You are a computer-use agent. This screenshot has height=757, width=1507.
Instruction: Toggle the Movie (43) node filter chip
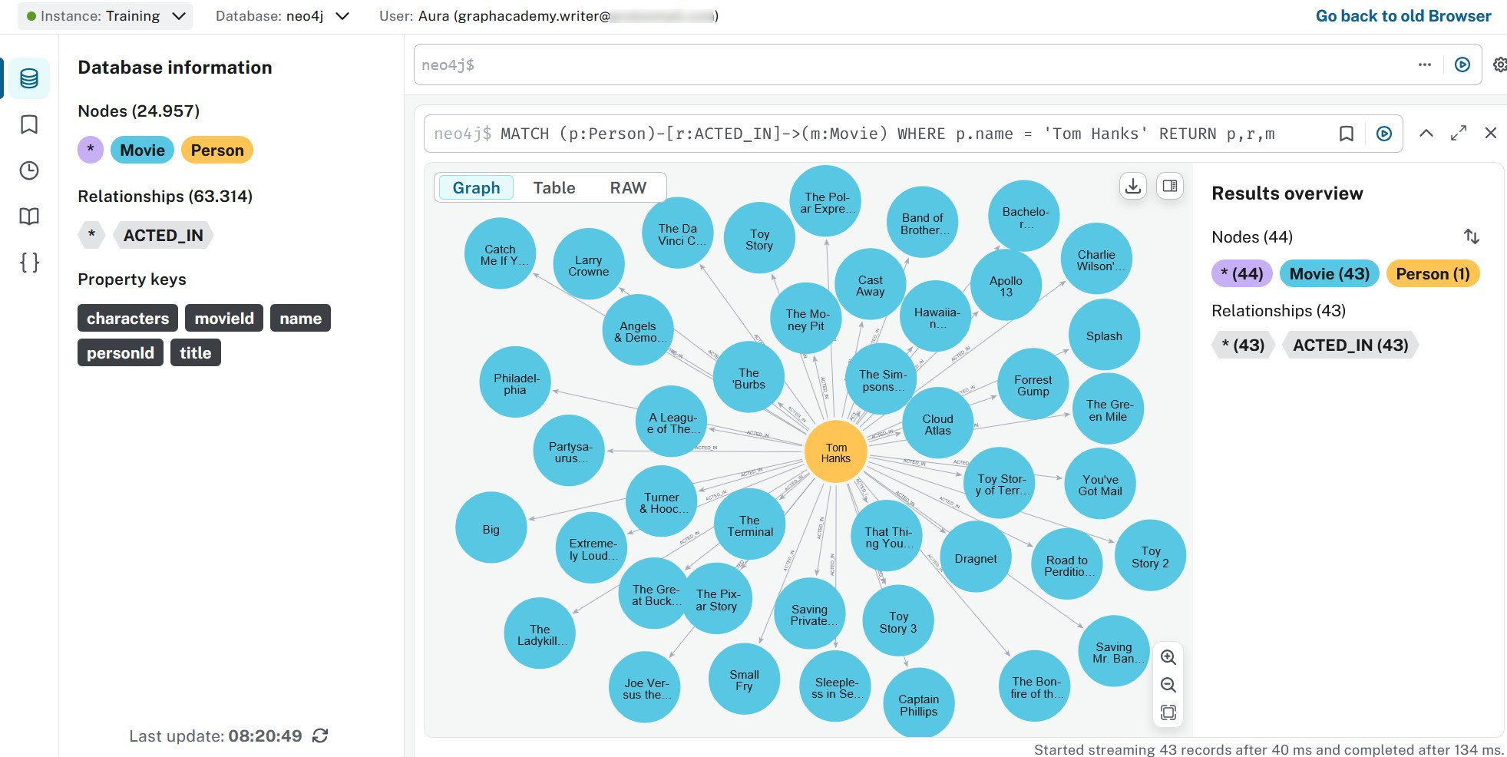(1329, 273)
